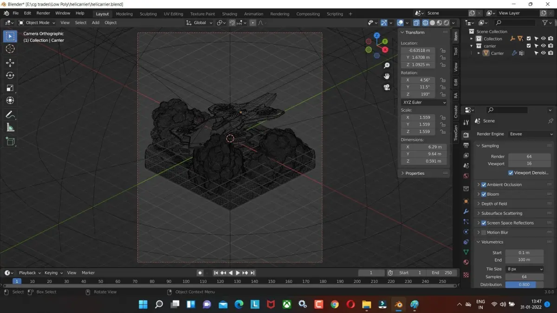557x313 pixels.
Task: Open the World properties tab icon
Action: point(466,176)
